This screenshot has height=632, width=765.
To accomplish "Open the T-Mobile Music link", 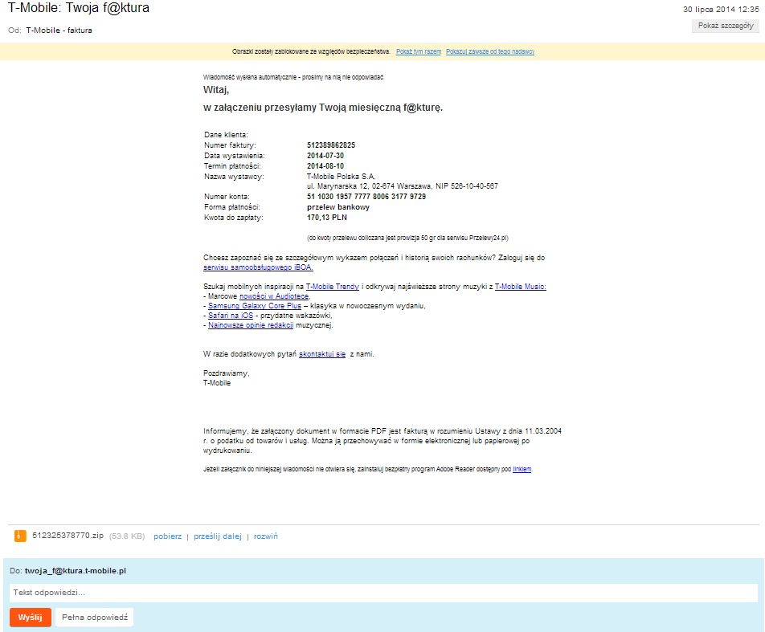I will (520, 287).
